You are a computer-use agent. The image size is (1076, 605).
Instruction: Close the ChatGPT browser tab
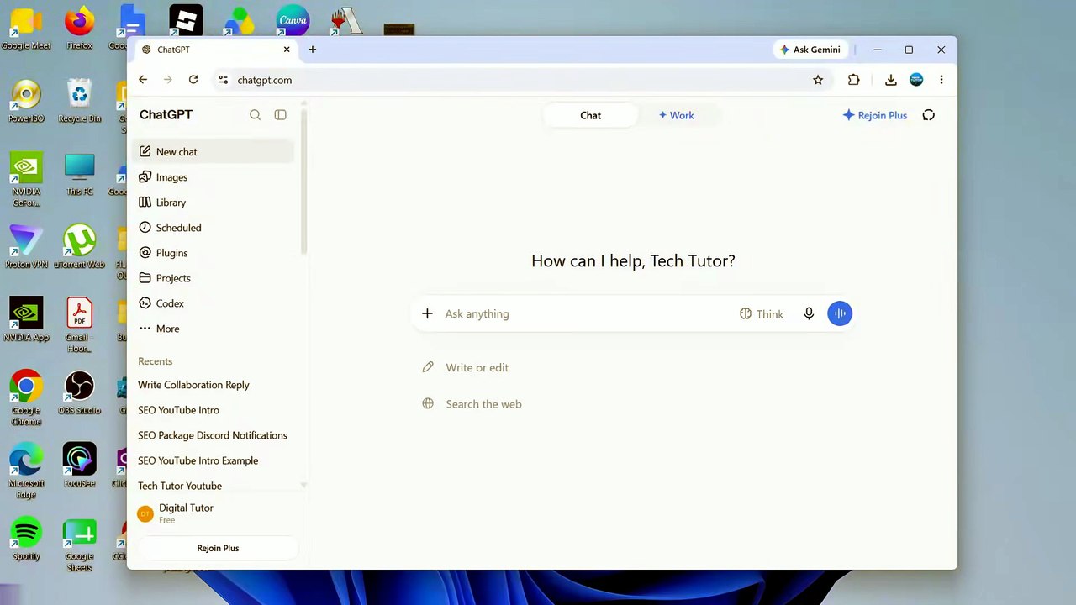click(287, 50)
